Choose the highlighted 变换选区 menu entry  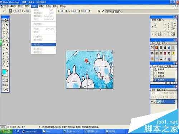[44, 44]
